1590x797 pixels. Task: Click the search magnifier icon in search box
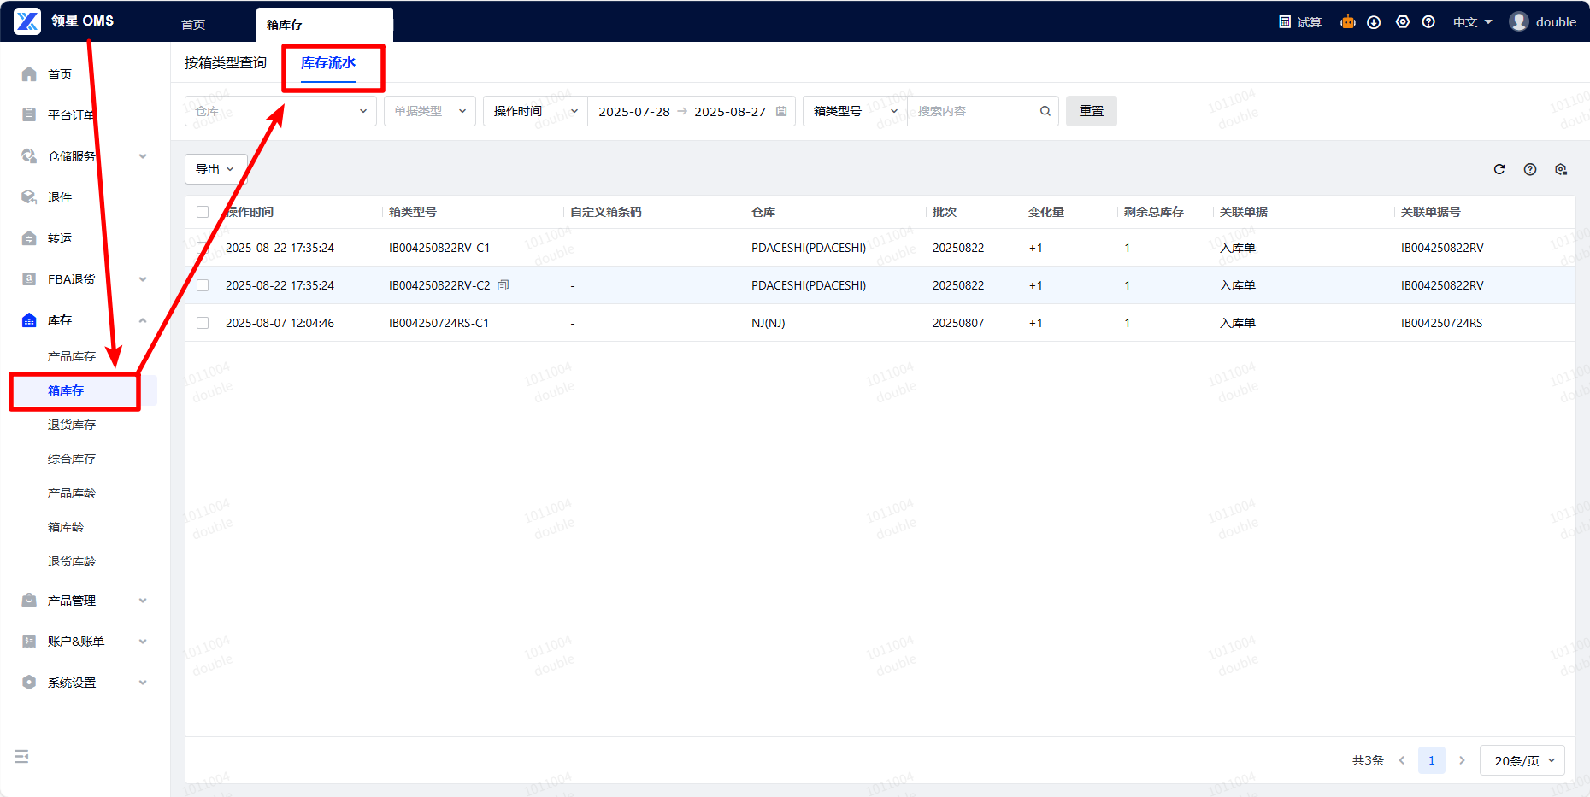pyautogui.click(x=1045, y=111)
